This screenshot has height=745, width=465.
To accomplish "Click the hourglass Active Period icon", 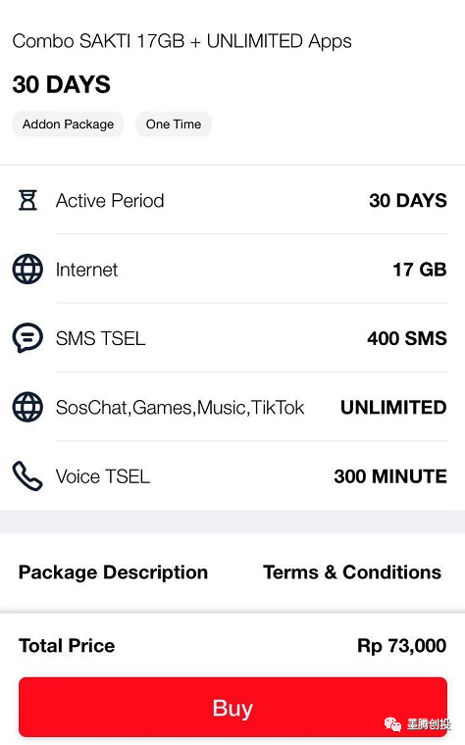I will coord(27,200).
